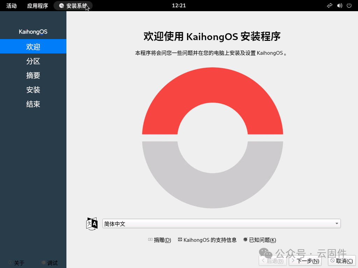358x268 pixels.
Task: Click the language translation icon
Action: 92,224
